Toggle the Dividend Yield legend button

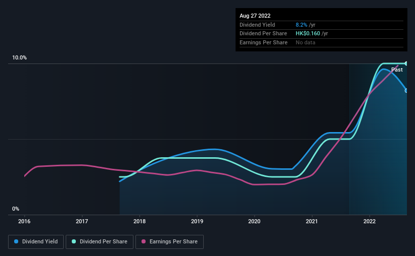click(x=36, y=242)
